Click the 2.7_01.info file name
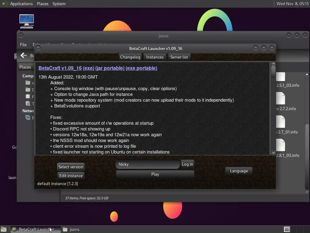 pos(287,132)
